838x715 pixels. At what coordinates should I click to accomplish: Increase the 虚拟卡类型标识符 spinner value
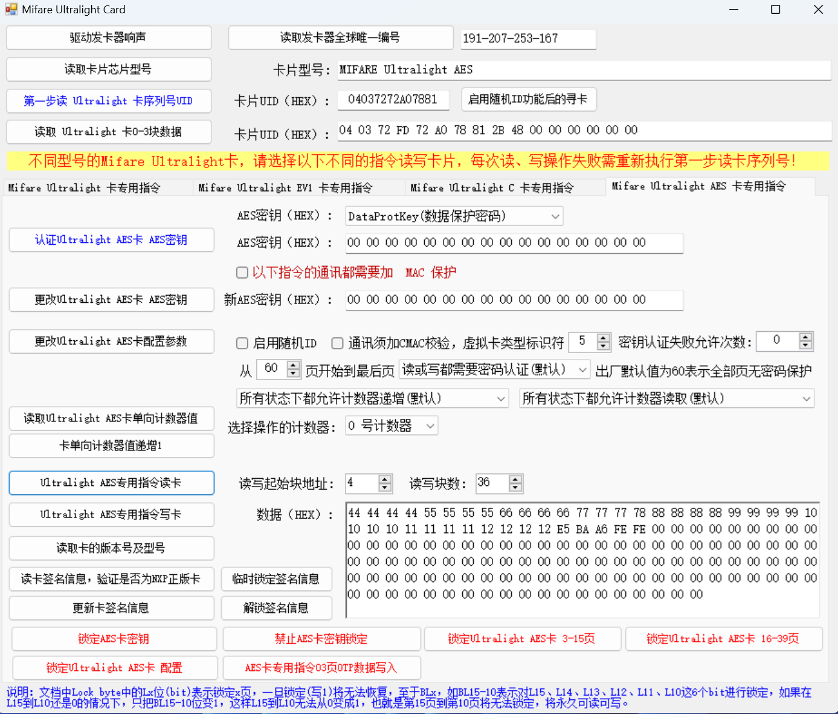[603, 338]
